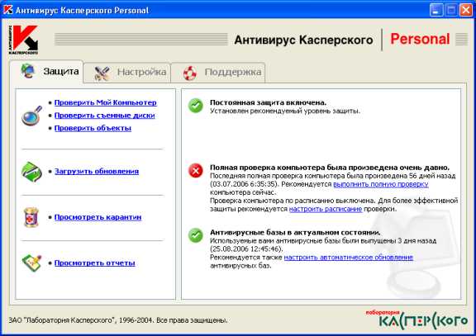Click the title bar Kaspersky app icon
476x336 pixels.
[8, 10]
